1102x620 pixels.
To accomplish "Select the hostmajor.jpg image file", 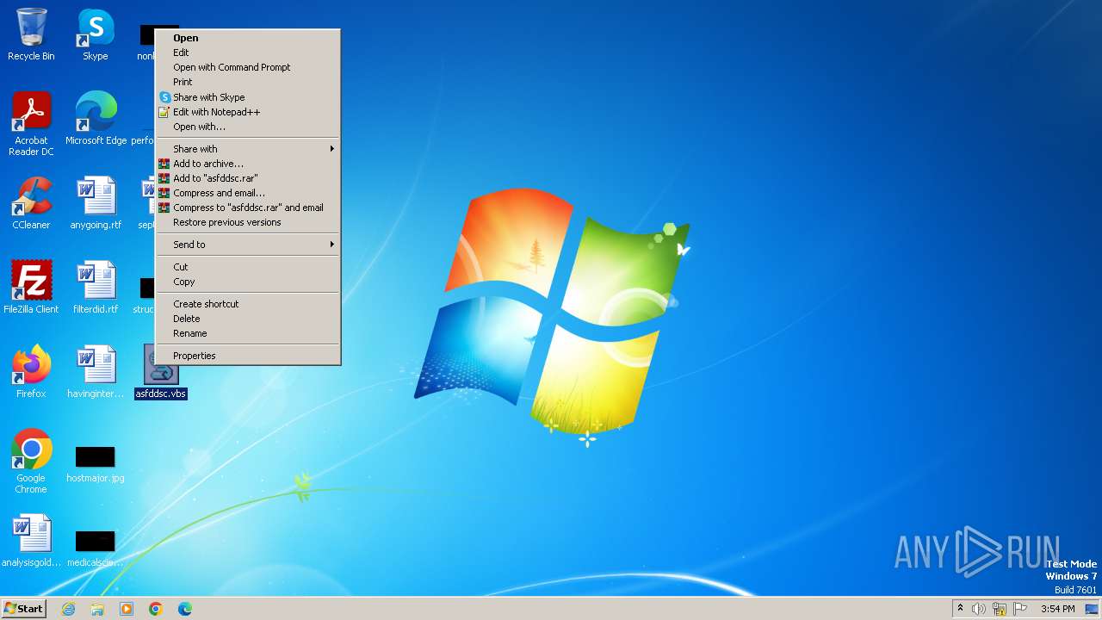I will [96, 463].
